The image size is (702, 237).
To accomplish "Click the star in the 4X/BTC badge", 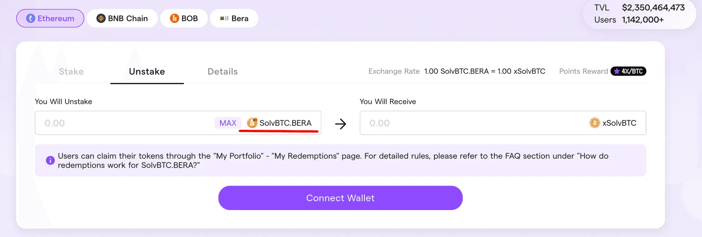I will tap(617, 71).
